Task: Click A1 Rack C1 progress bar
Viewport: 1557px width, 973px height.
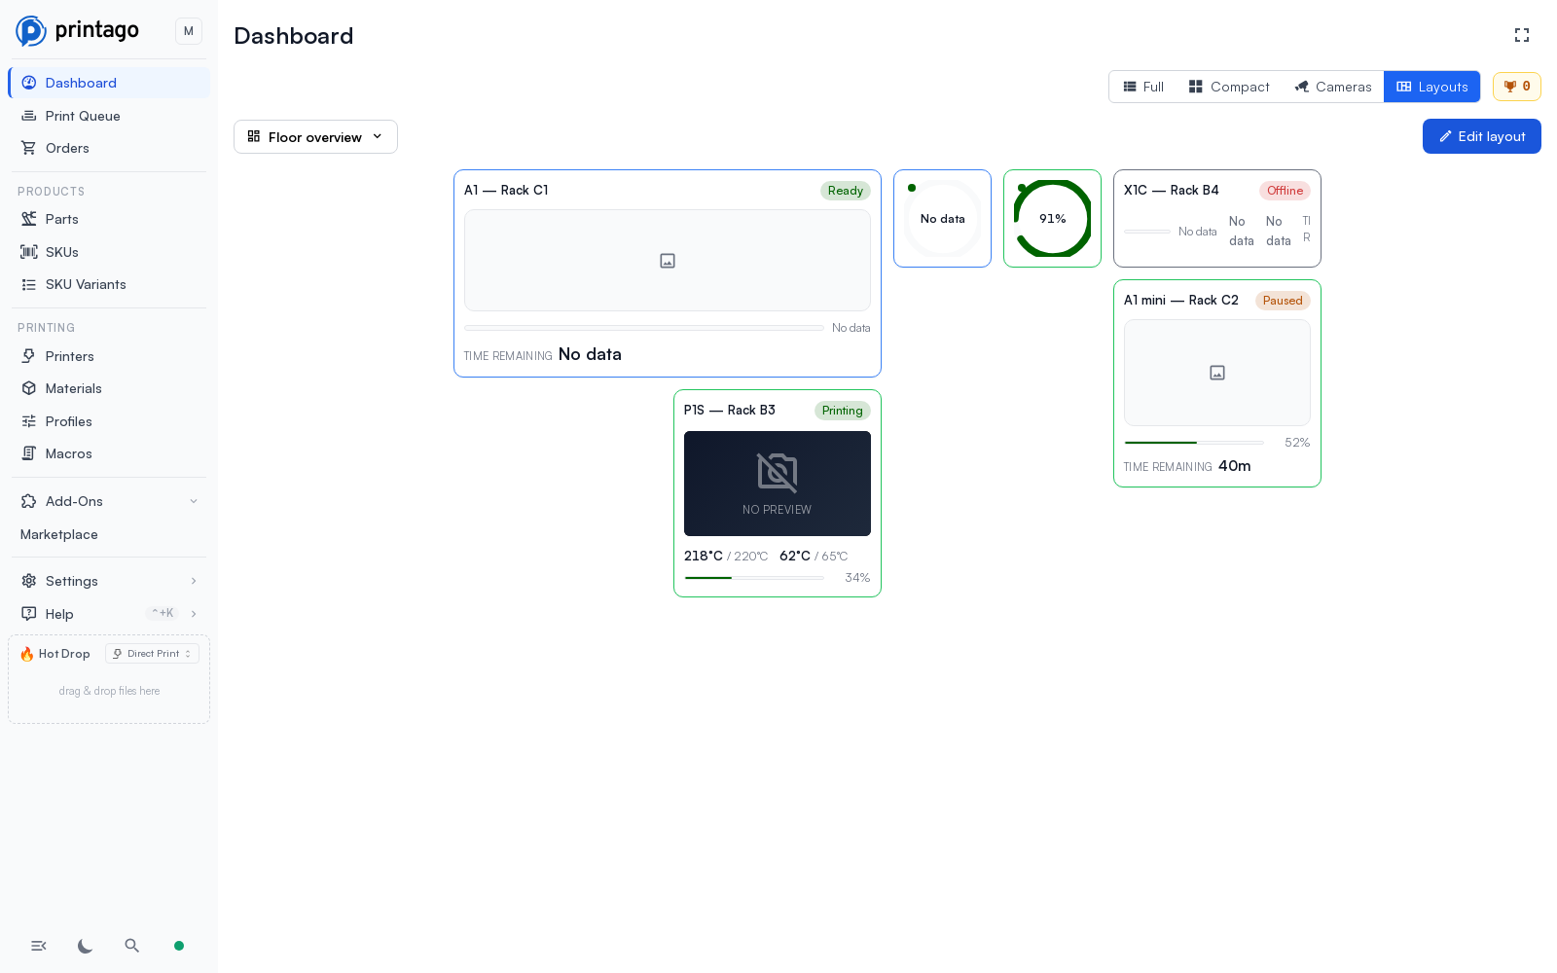Action: point(644,328)
